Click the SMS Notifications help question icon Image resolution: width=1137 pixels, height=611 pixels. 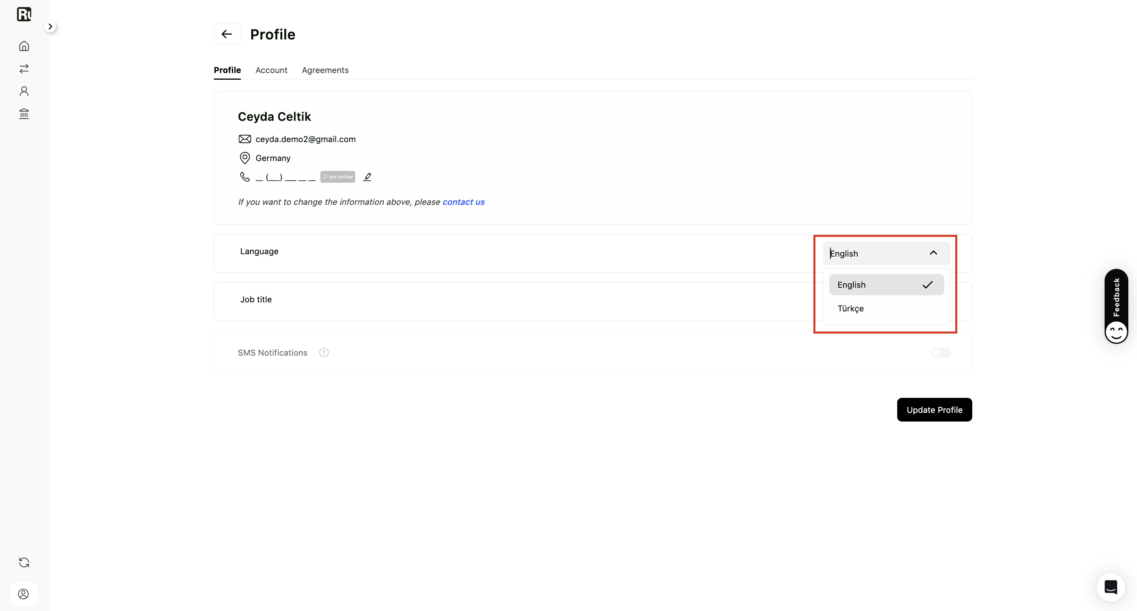point(324,353)
